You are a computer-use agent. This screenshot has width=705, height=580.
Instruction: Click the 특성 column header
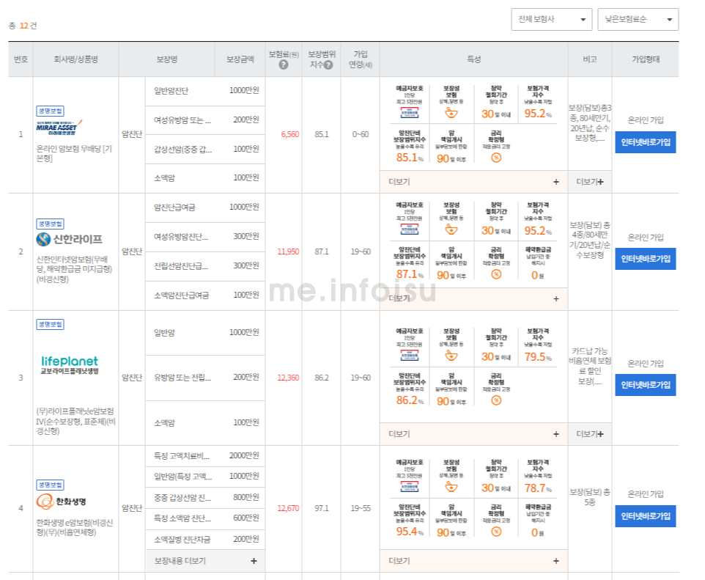click(474, 59)
